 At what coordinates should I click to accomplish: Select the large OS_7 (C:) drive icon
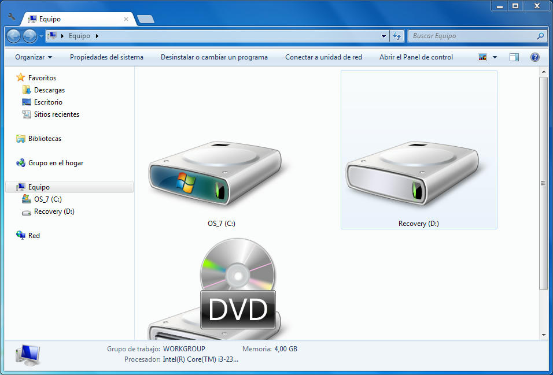coord(215,173)
